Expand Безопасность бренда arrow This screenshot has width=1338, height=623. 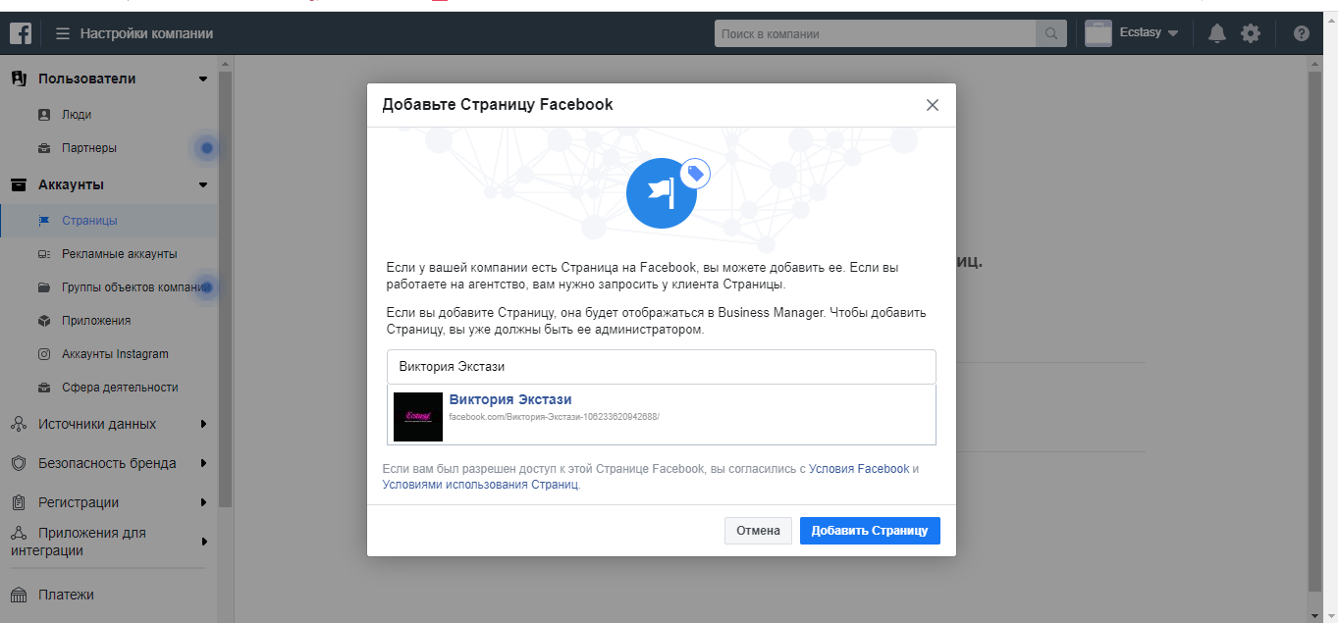(203, 463)
